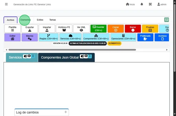
Task: Toggle fullscreen expand icon
Action: click(x=150, y=4)
